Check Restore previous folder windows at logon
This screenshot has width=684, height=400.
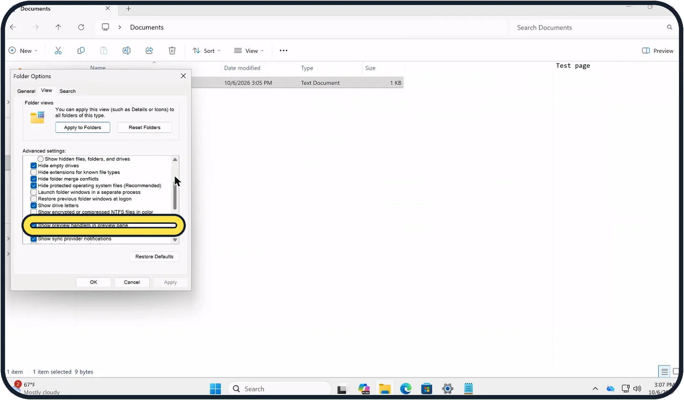click(x=33, y=199)
